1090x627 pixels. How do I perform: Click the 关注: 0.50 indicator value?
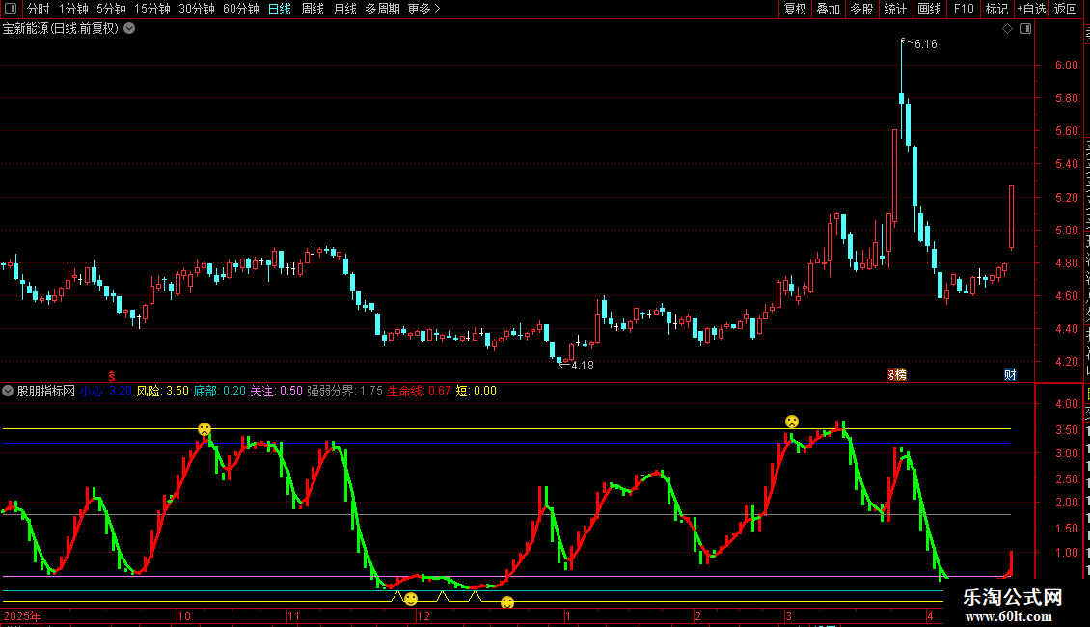276,391
